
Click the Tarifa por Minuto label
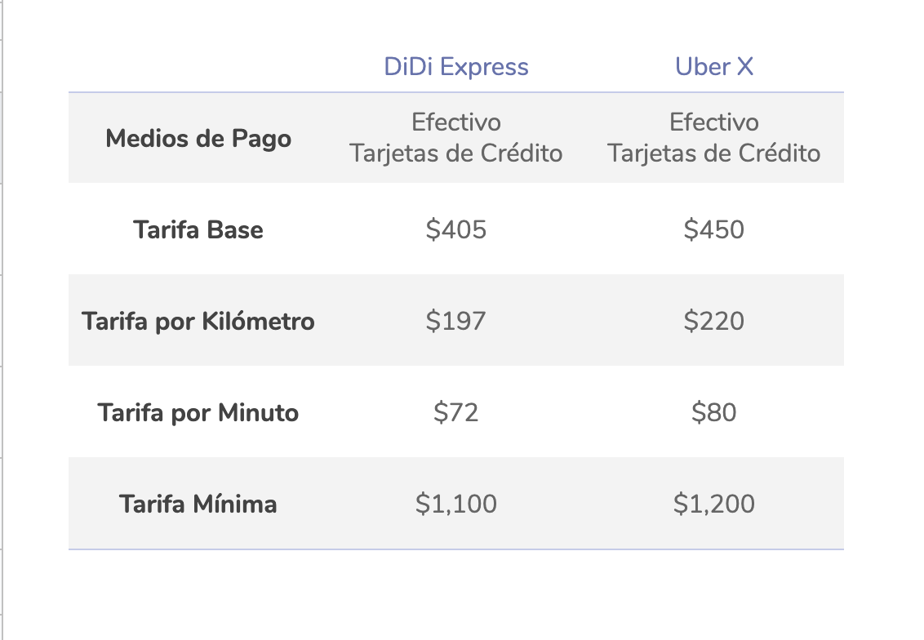pos(198,412)
